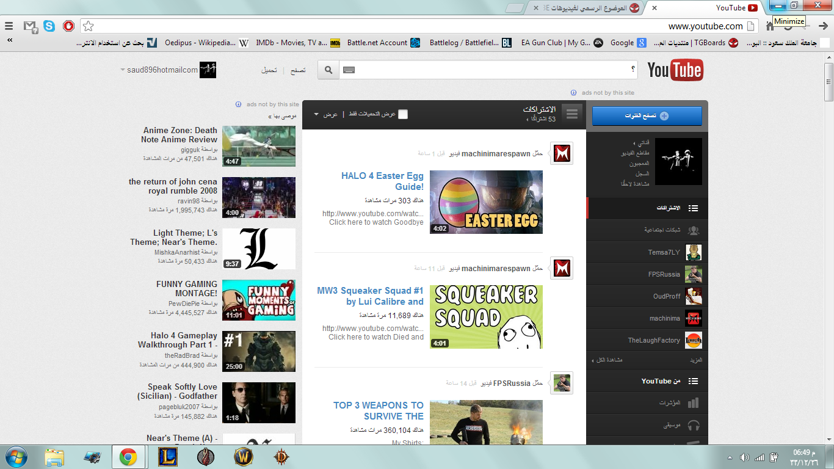
Task: Select الاشتراكات in the sidebar guide
Action: tap(648, 208)
